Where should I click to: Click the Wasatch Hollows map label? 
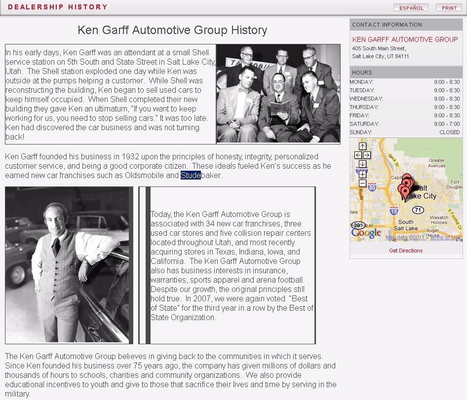coord(439,220)
